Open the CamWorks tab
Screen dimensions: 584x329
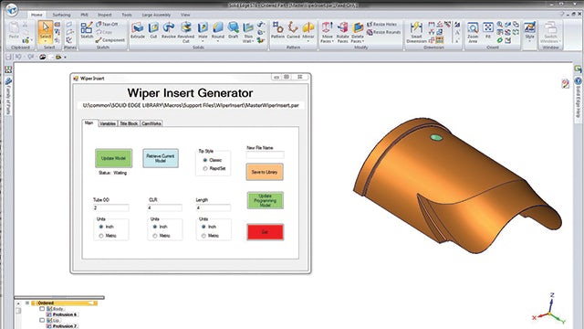coord(151,123)
